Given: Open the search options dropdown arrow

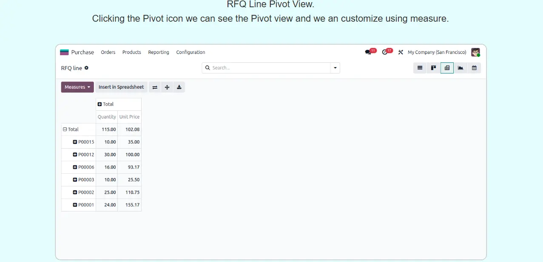Looking at the screenshot, I should [x=335, y=68].
